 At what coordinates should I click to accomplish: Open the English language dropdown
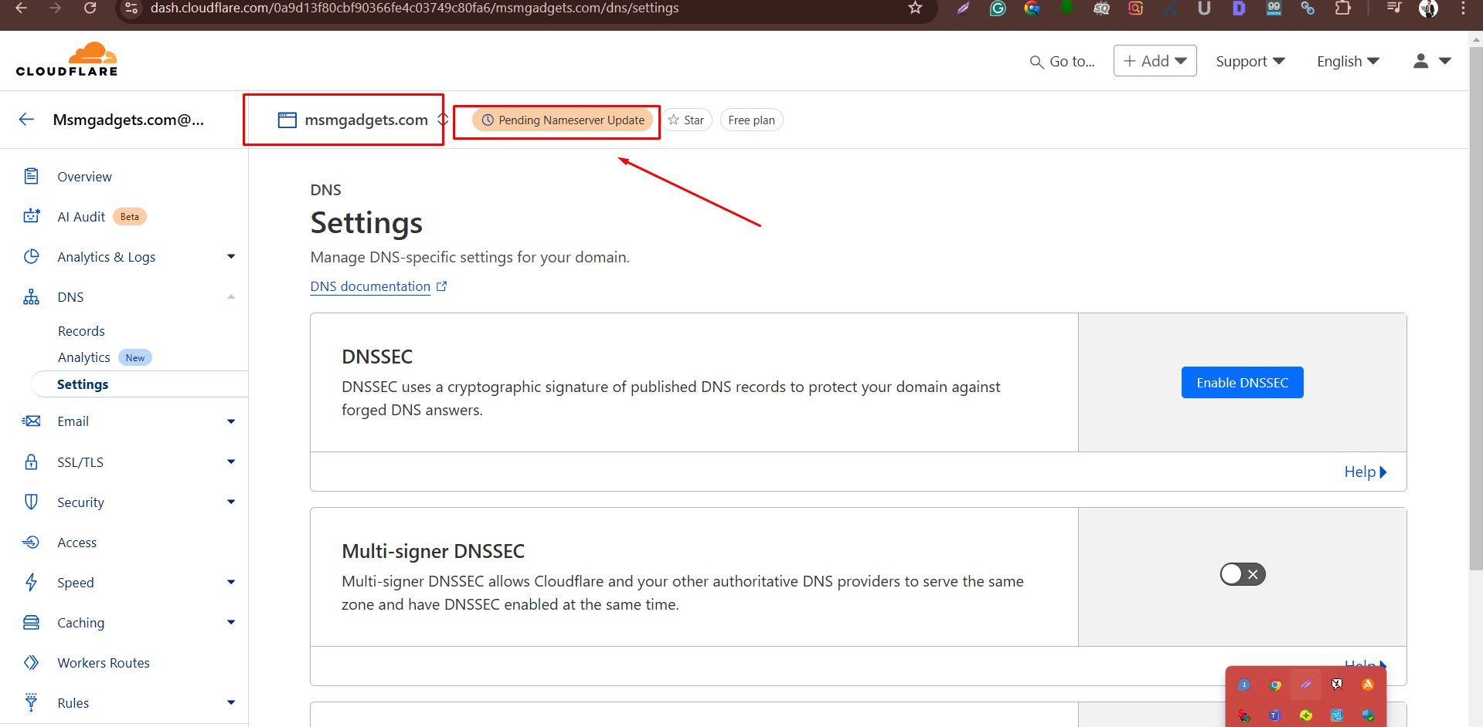[1348, 61]
